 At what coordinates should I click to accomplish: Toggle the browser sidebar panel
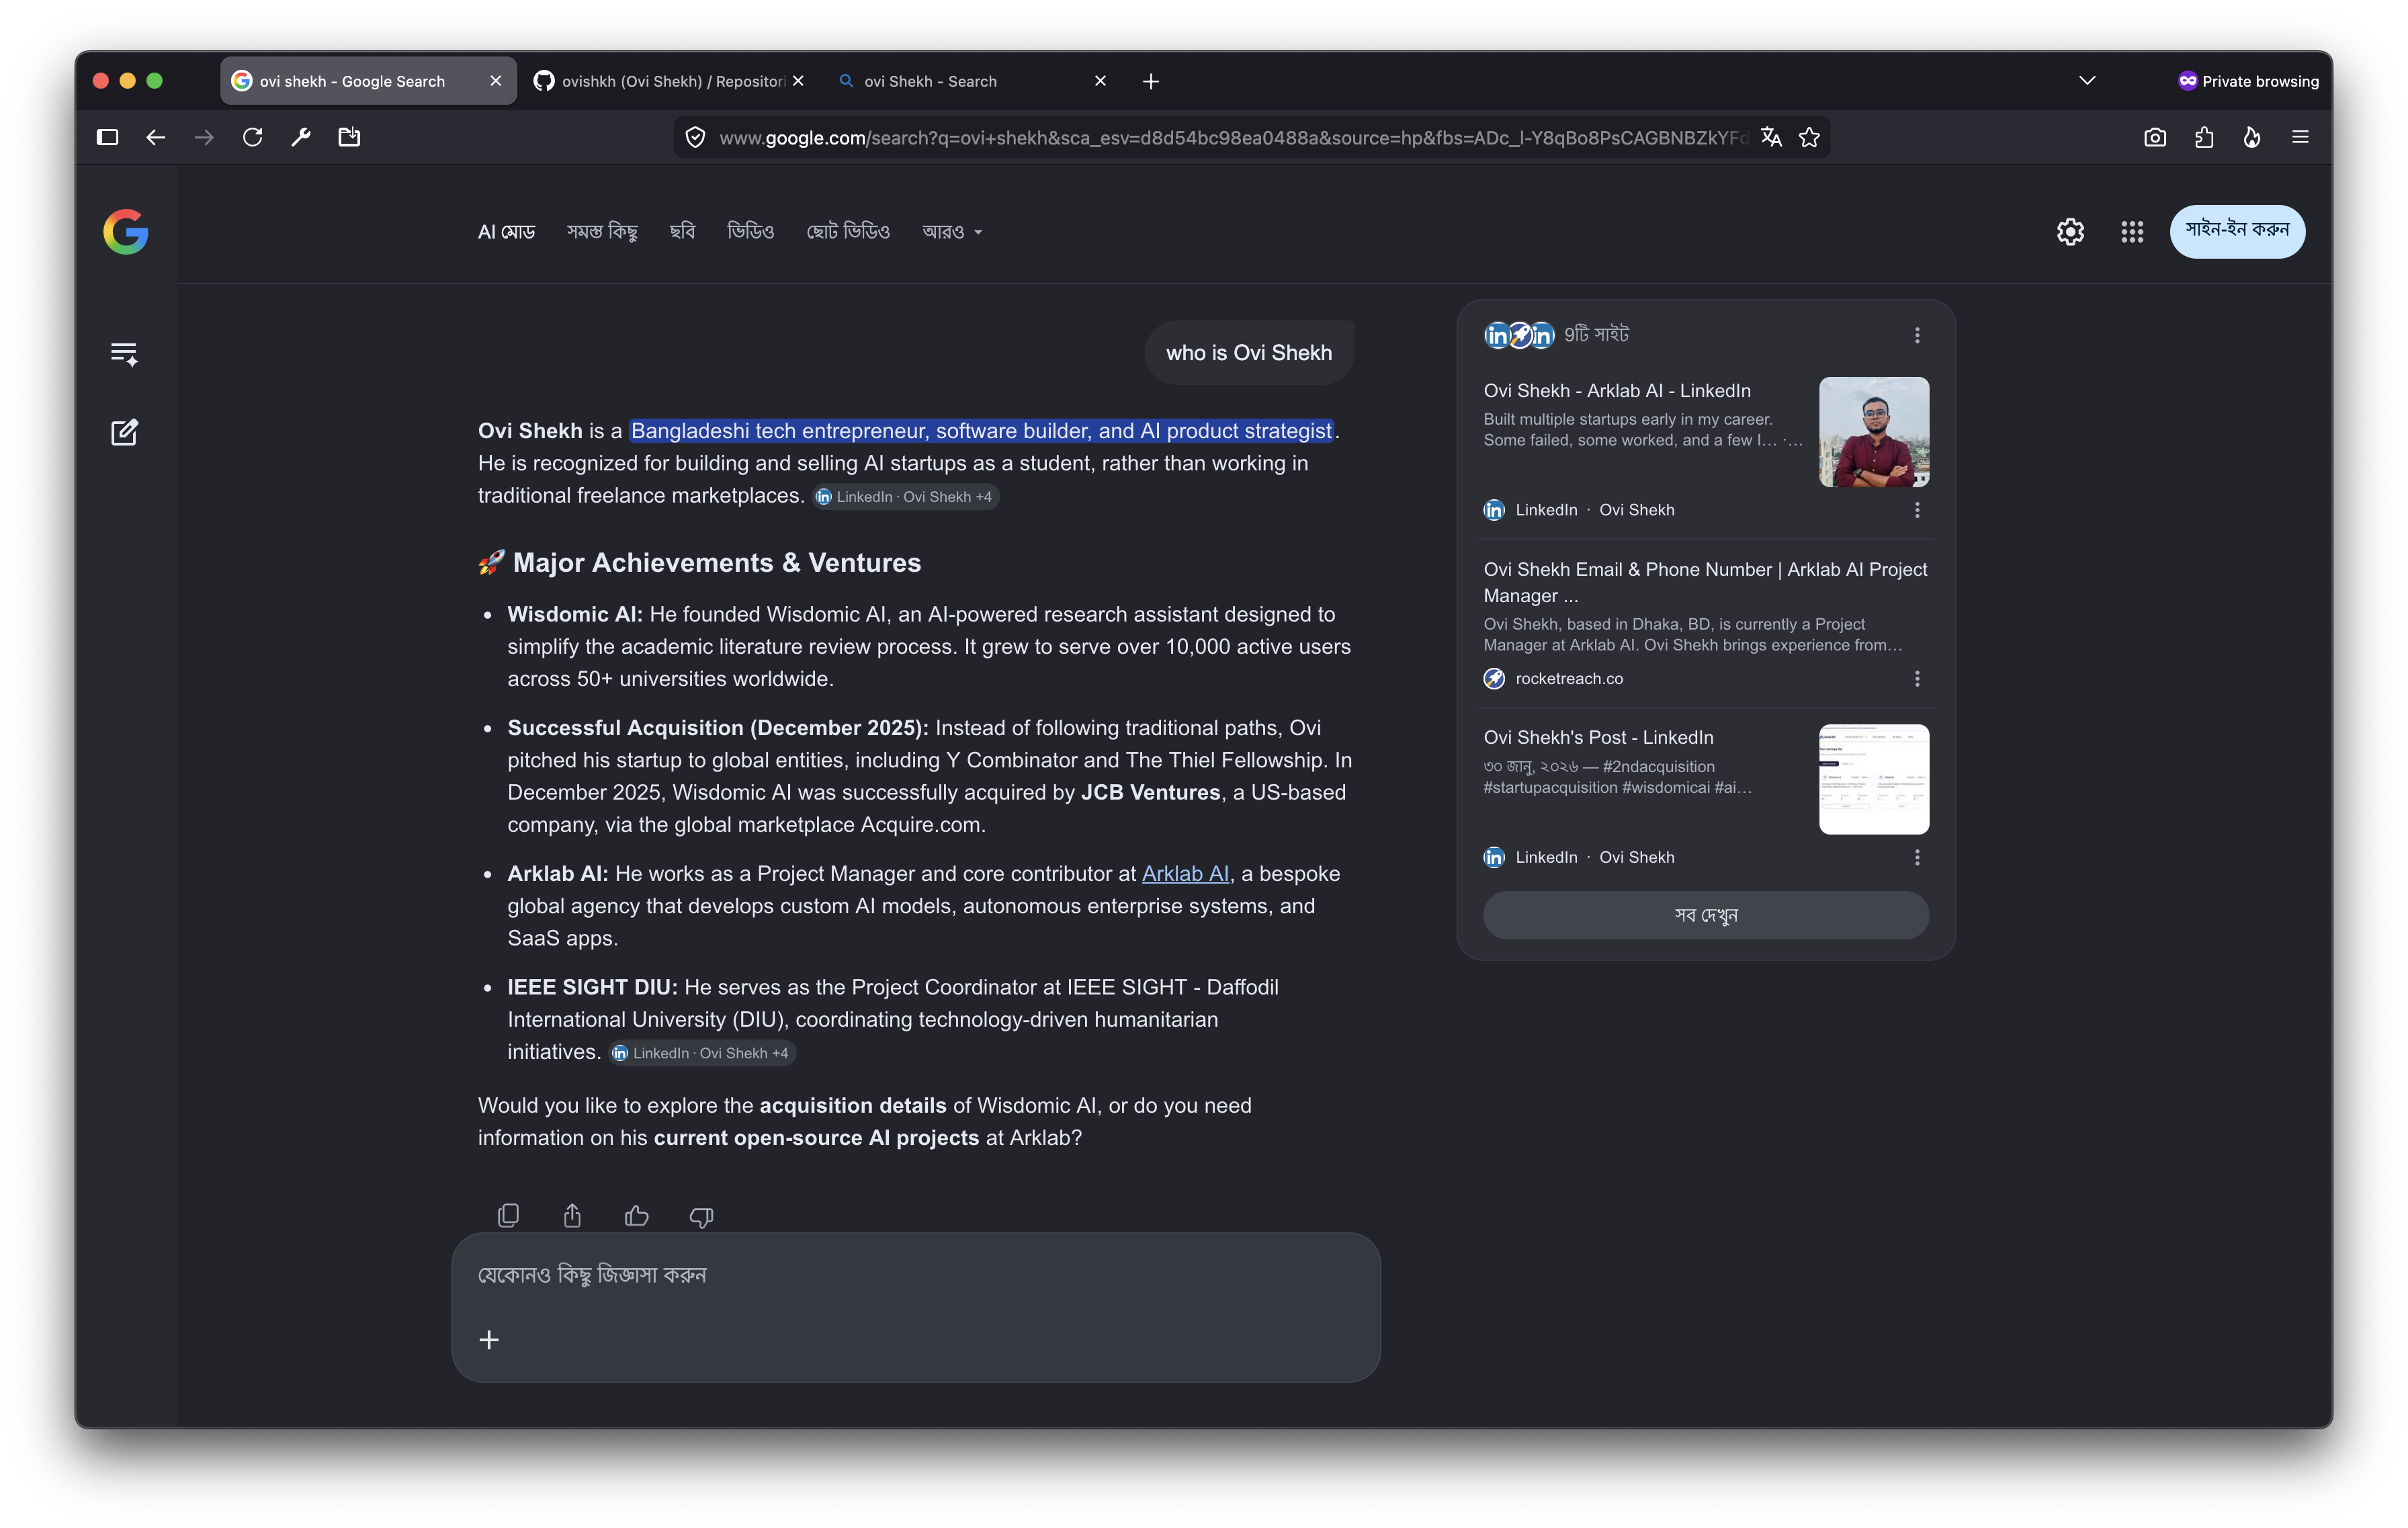tap(108, 137)
